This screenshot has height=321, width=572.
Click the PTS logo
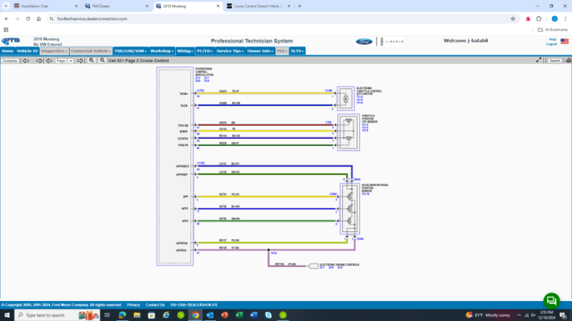[x=10, y=41]
